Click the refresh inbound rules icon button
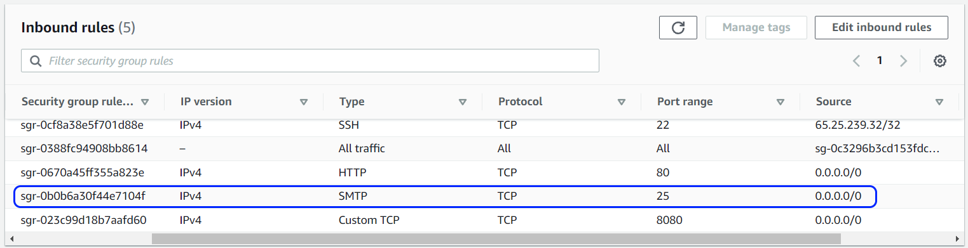The image size is (968, 248). [679, 27]
